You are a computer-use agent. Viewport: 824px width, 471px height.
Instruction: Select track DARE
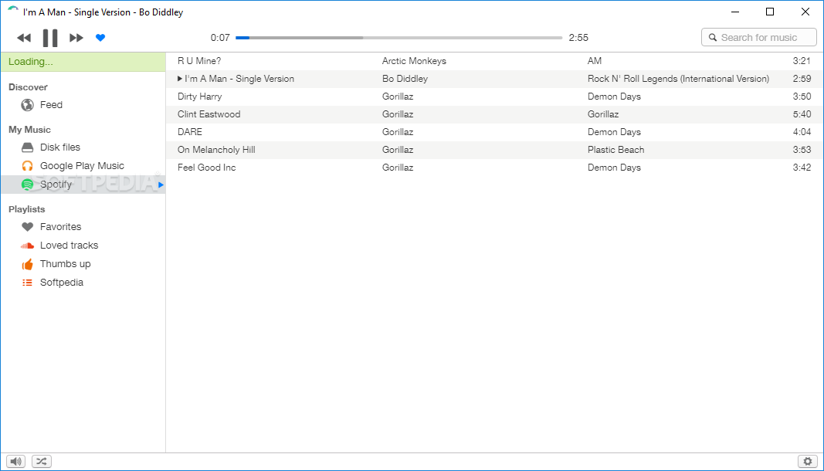(190, 132)
